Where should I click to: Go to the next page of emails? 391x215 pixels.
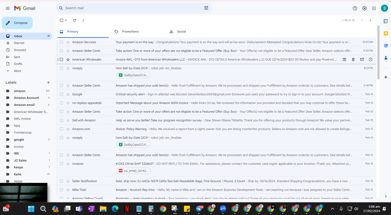click(x=370, y=20)
